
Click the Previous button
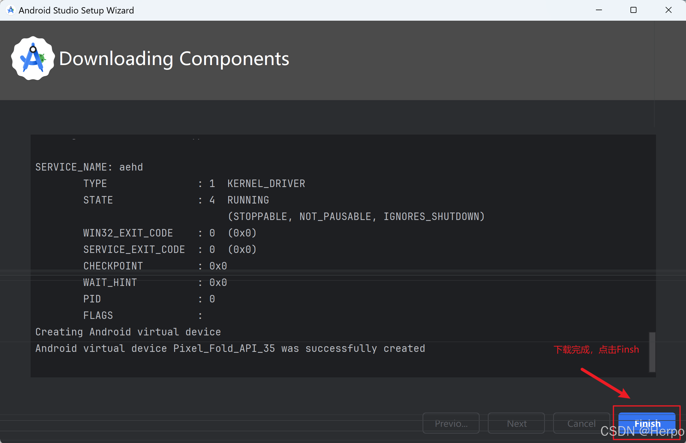click(x=451, y=423)
